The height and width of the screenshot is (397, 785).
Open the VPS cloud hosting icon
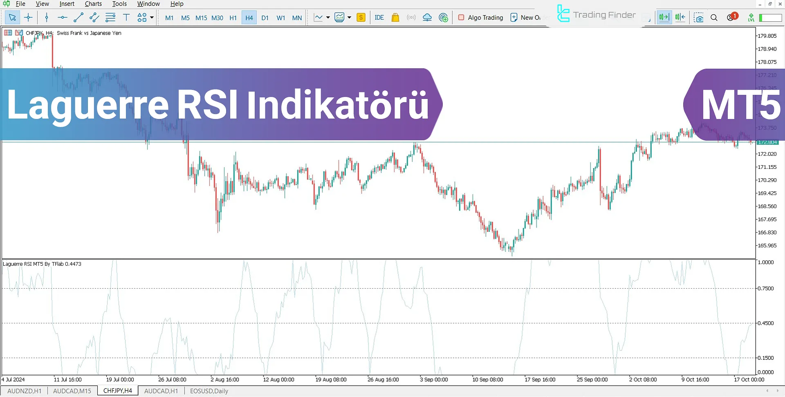click(427, 18)
